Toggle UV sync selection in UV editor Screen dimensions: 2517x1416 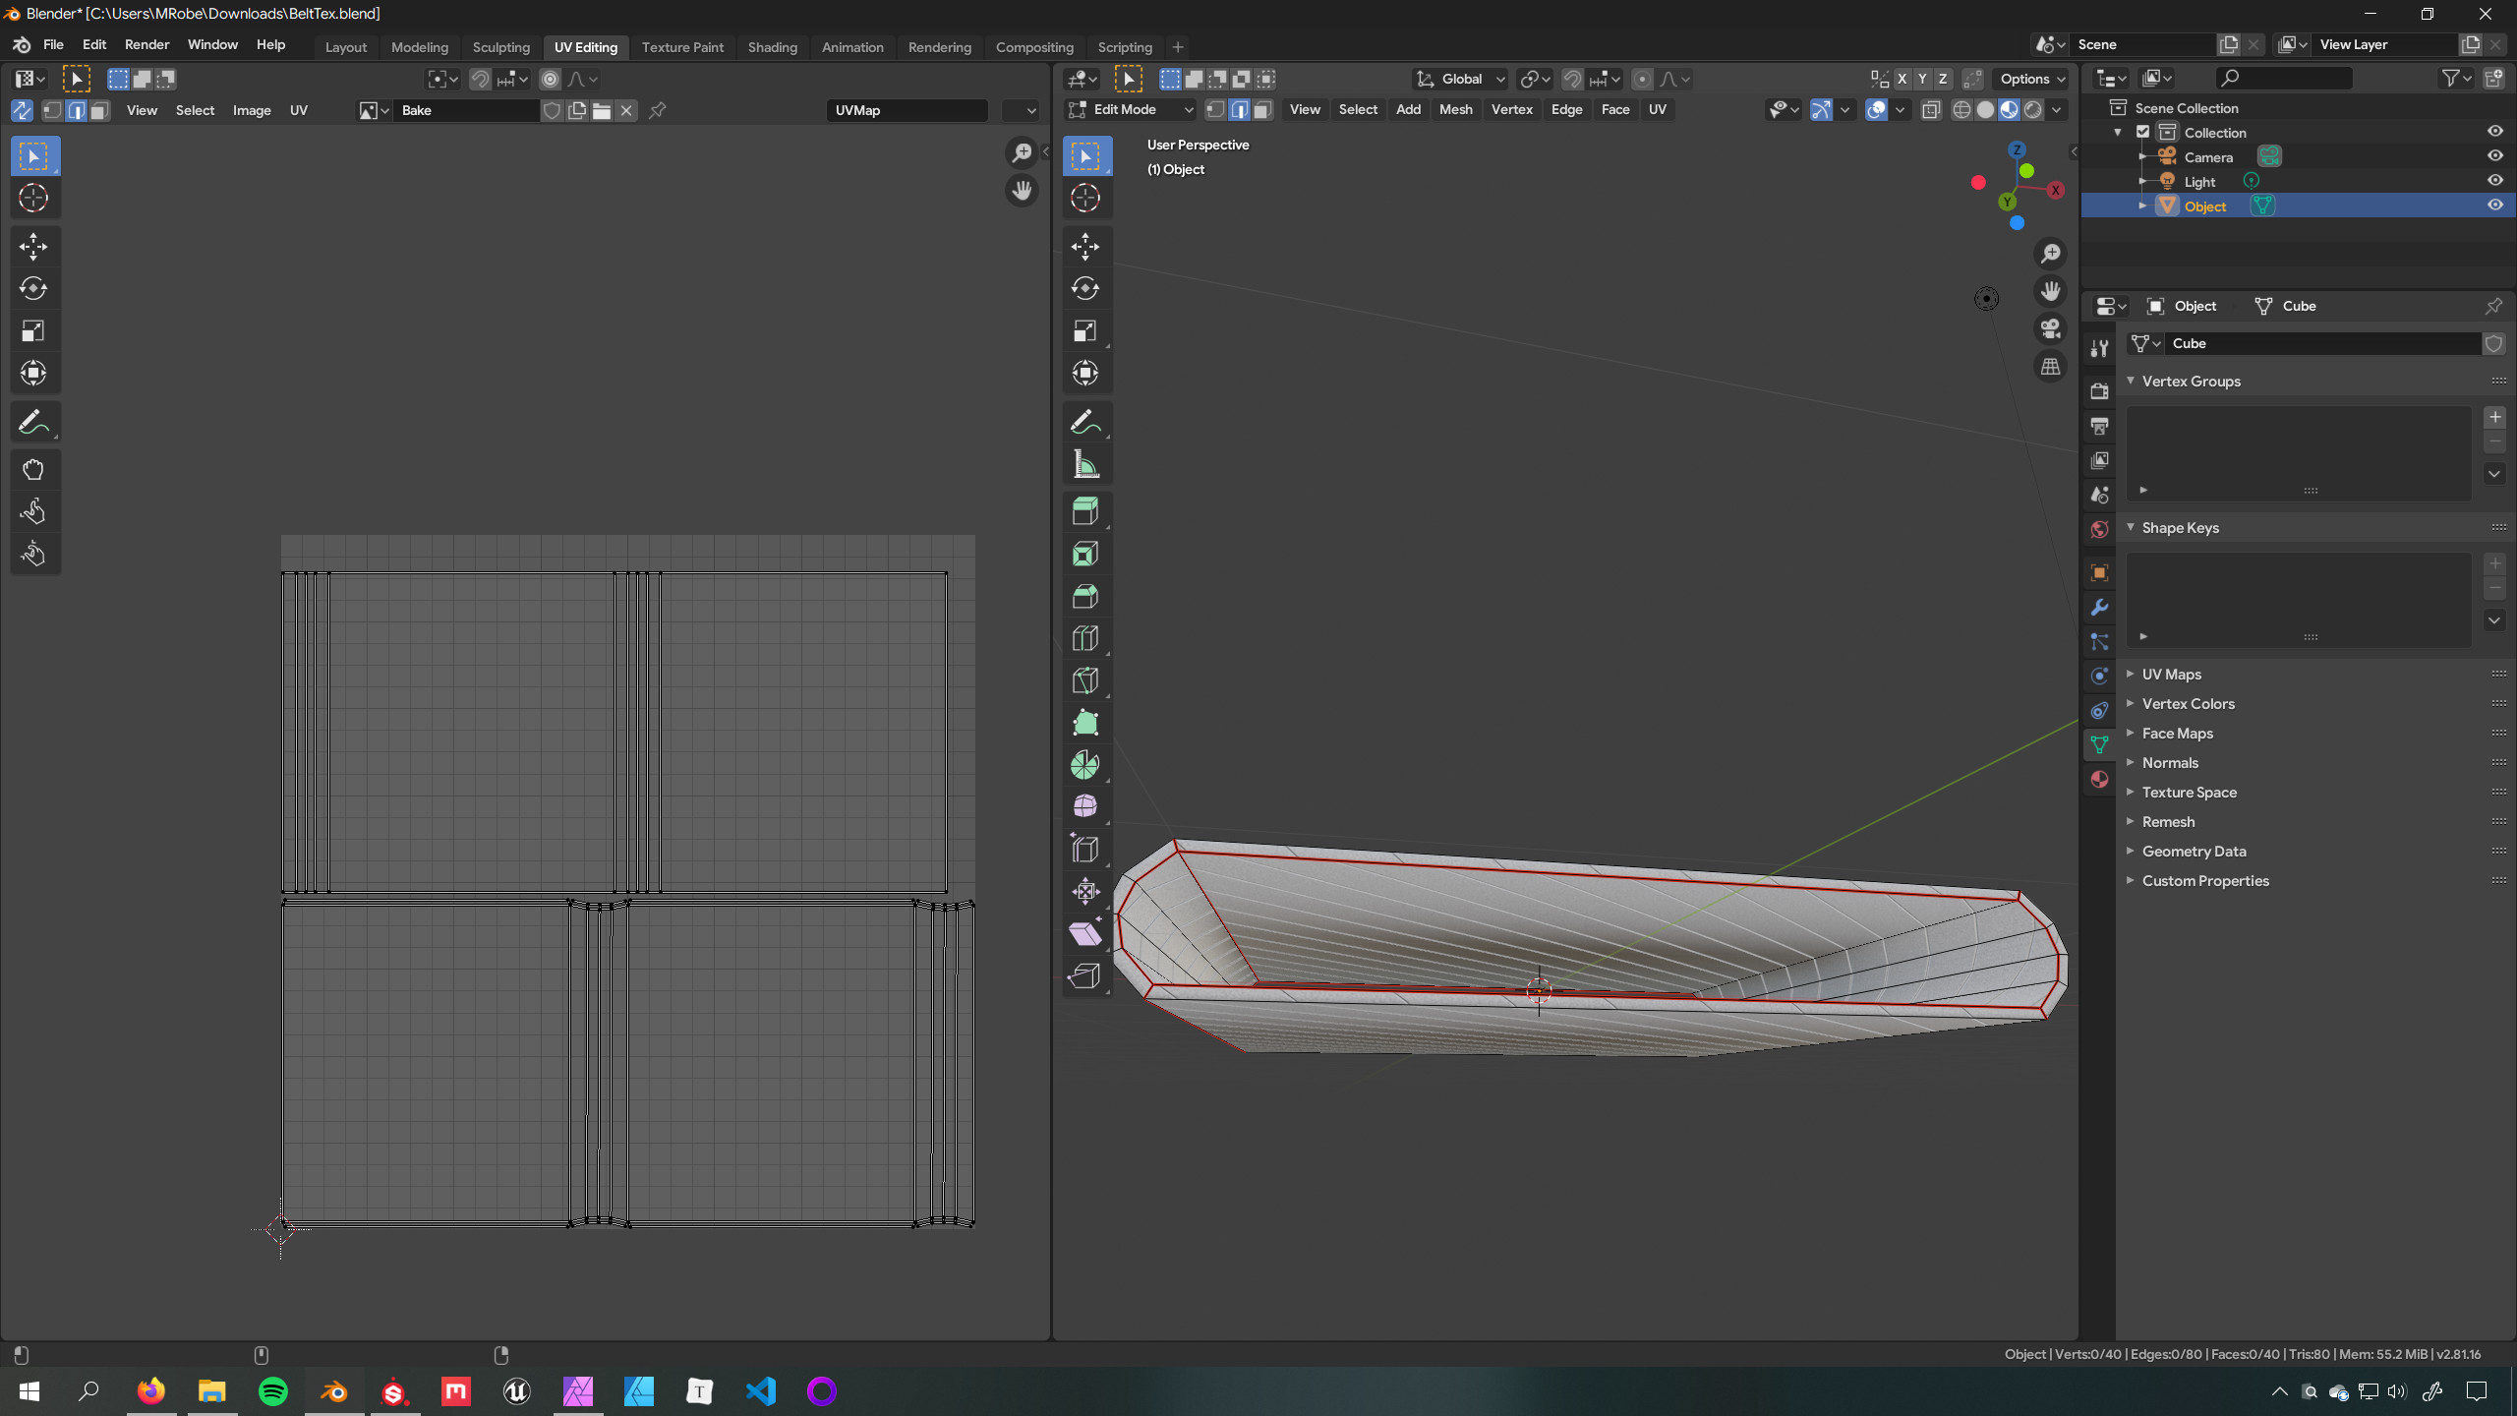click(x=22, y=111)
